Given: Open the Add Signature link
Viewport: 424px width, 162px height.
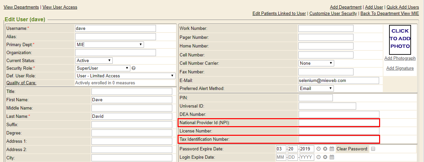Looking at the screenshot, I should (x=400, y=68).
